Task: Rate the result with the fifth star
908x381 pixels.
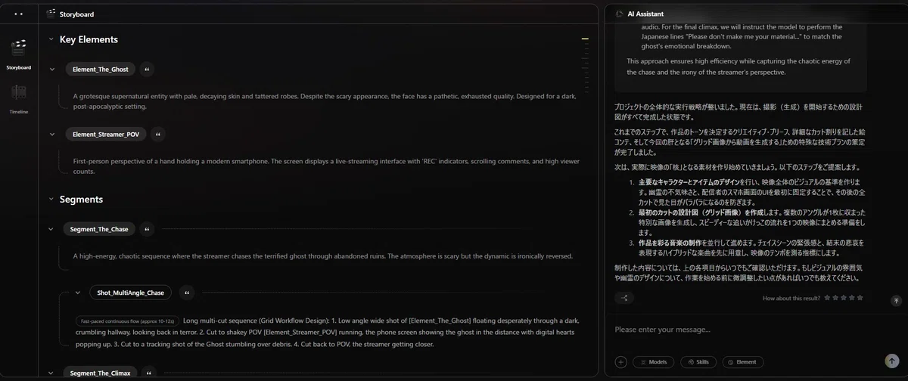Action: click(x=860, y=298)
